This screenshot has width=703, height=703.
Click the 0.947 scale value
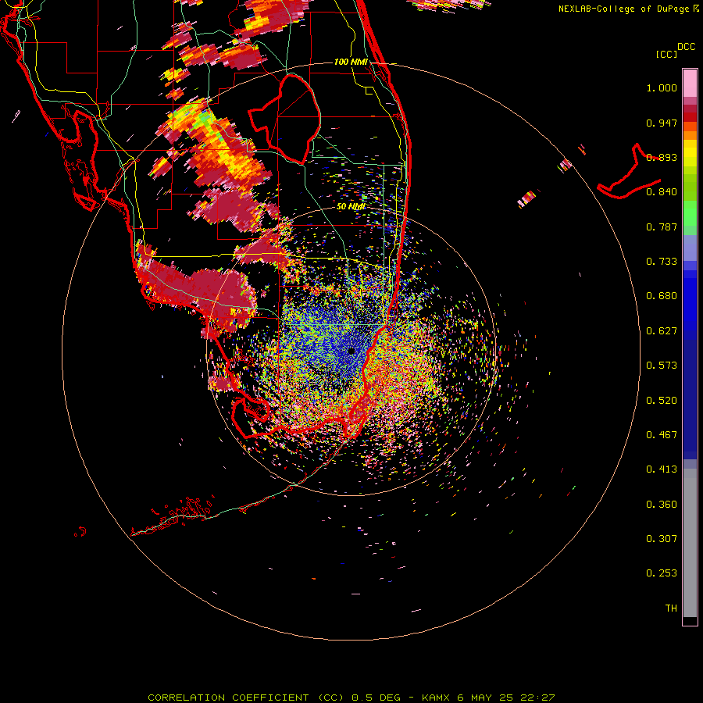click(662, 123)
